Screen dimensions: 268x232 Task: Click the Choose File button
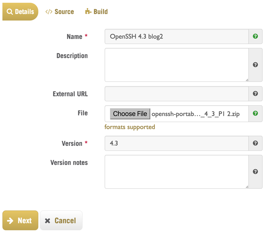click(x=130, y=114)
